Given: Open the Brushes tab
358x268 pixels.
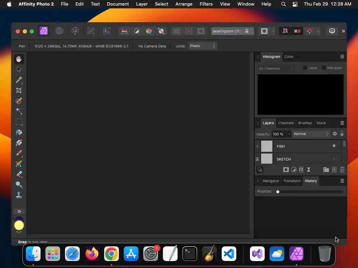Looking at the screenshot, I should point(305,123).
